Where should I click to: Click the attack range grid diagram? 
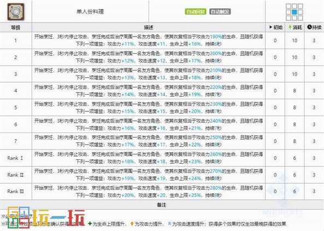[x=294, y=12]
